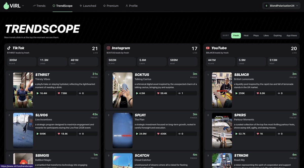Click the Instagram 569M heat stat
The image size is (304, 168).
[x=183, y=62]
